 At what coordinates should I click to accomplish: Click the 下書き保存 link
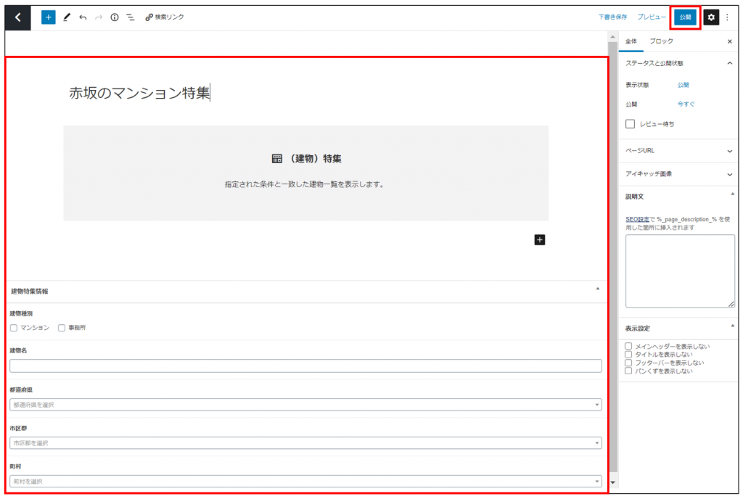[612, 17]
